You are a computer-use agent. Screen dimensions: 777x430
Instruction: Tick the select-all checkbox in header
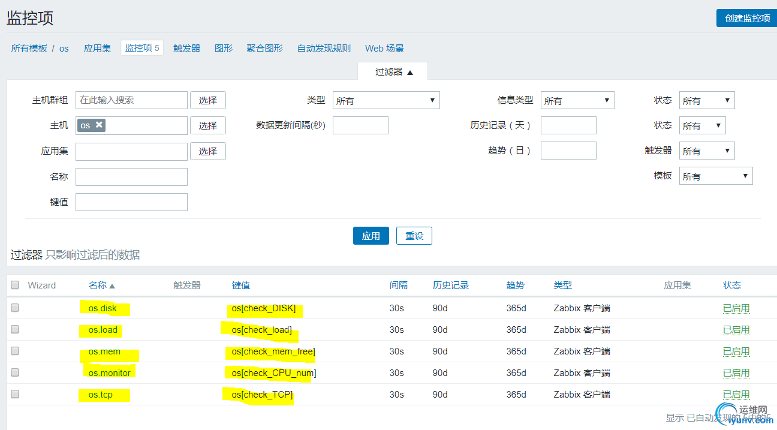[15, 285]
